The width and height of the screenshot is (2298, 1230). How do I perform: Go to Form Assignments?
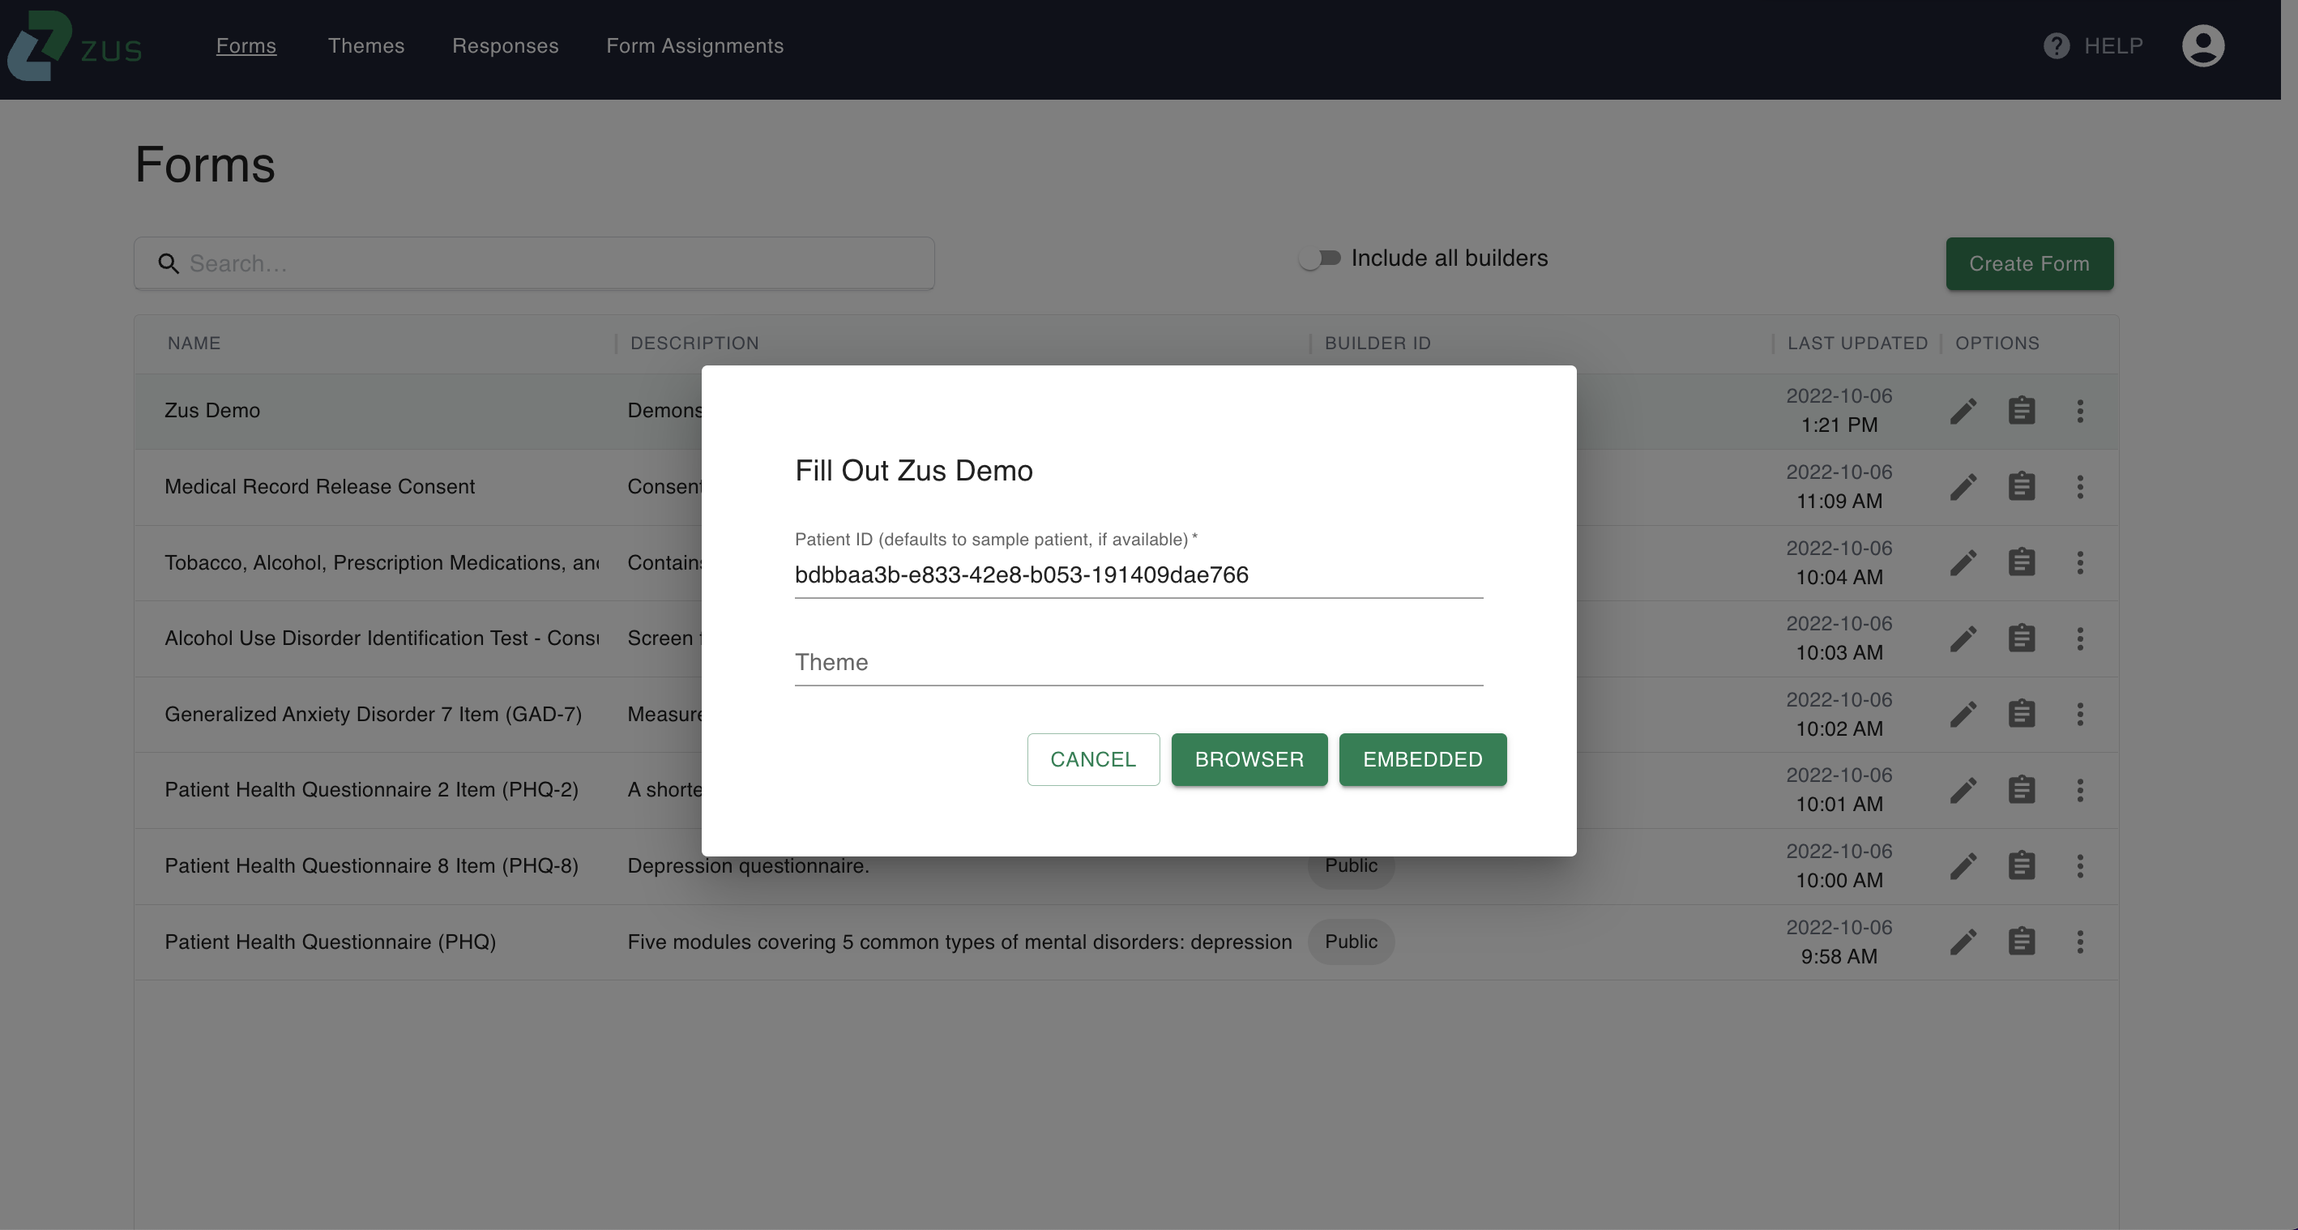694,45
